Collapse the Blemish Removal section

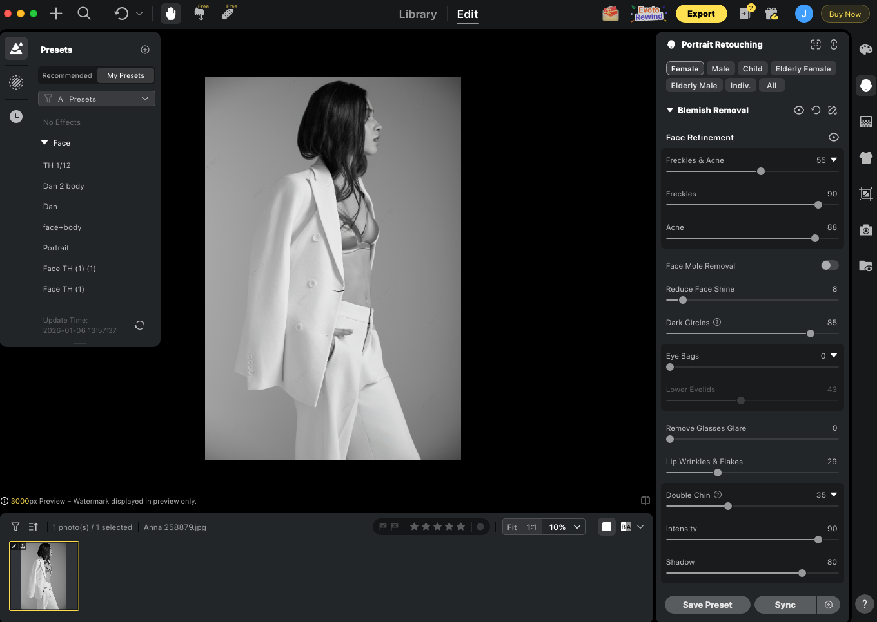coord(669,110)
